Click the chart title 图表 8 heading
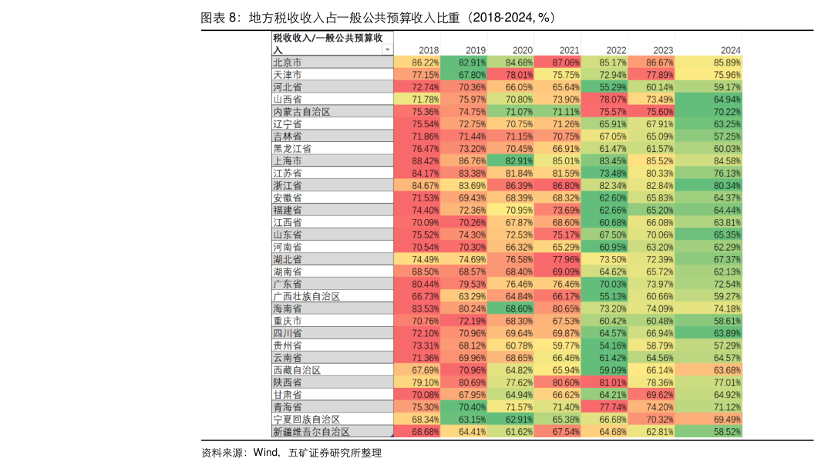 380,18
